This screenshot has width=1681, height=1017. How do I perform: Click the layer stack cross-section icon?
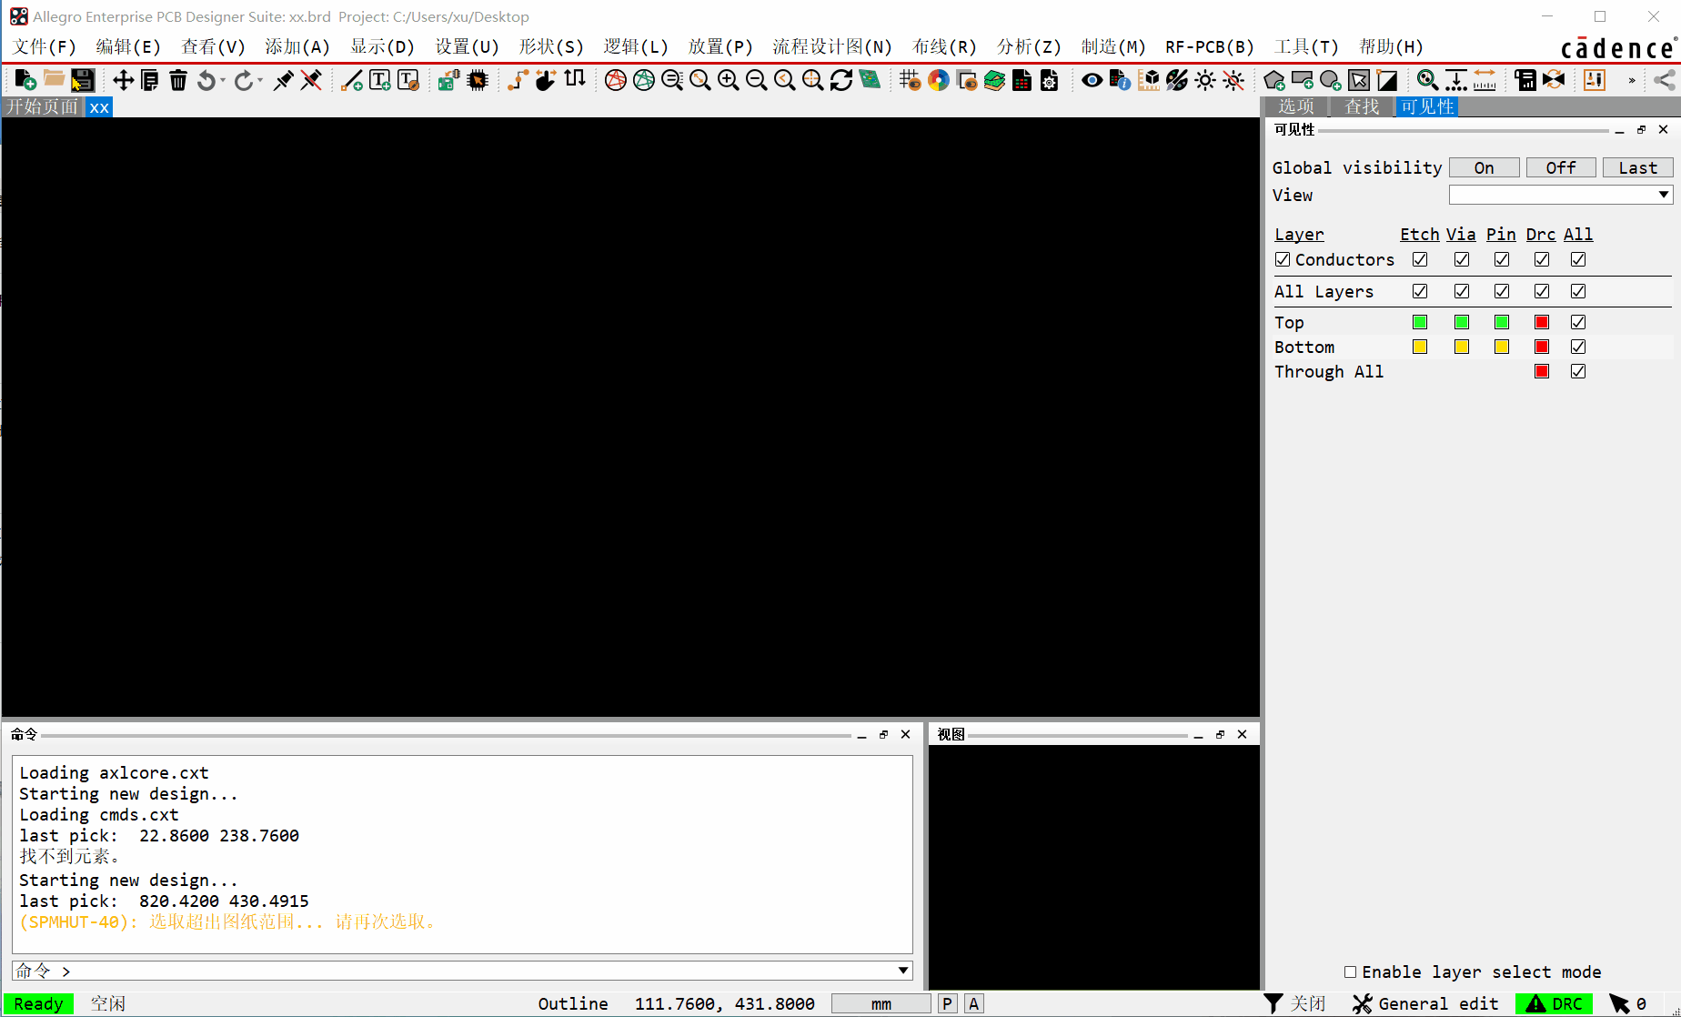coord(994,81)
